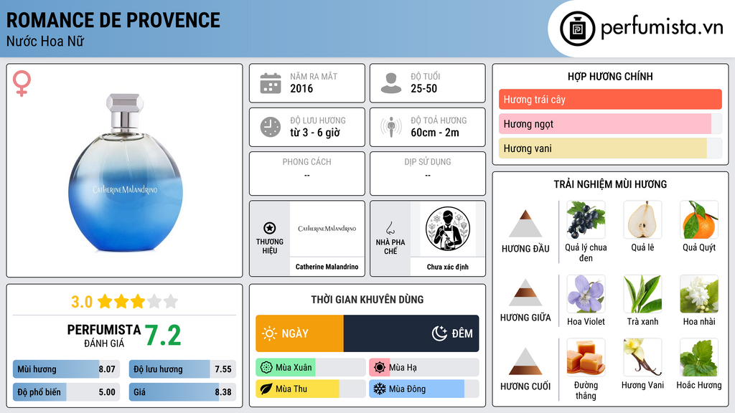This screenshot has height=413, width=735.
Task: Click the Hương trái cây accord bar
Action: pyautogui.click(x=610, y=99)
